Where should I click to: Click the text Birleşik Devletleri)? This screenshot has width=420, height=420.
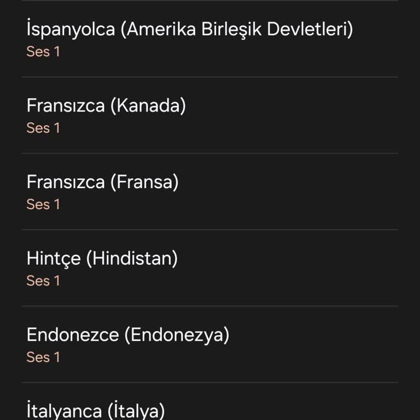point(277,29)
